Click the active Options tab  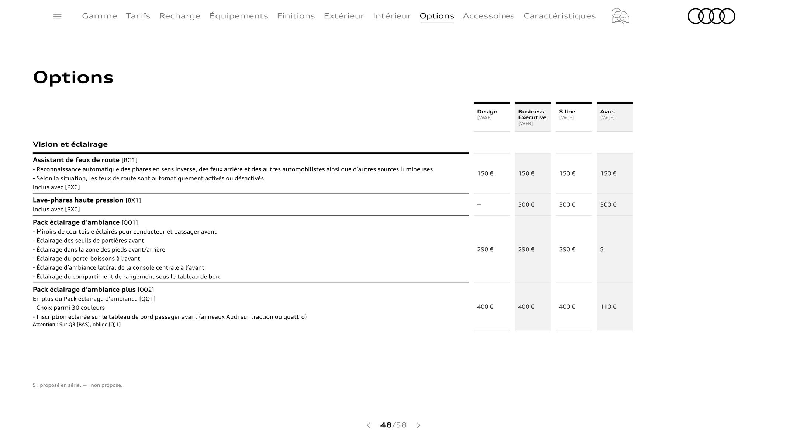(x=437, y=16)
